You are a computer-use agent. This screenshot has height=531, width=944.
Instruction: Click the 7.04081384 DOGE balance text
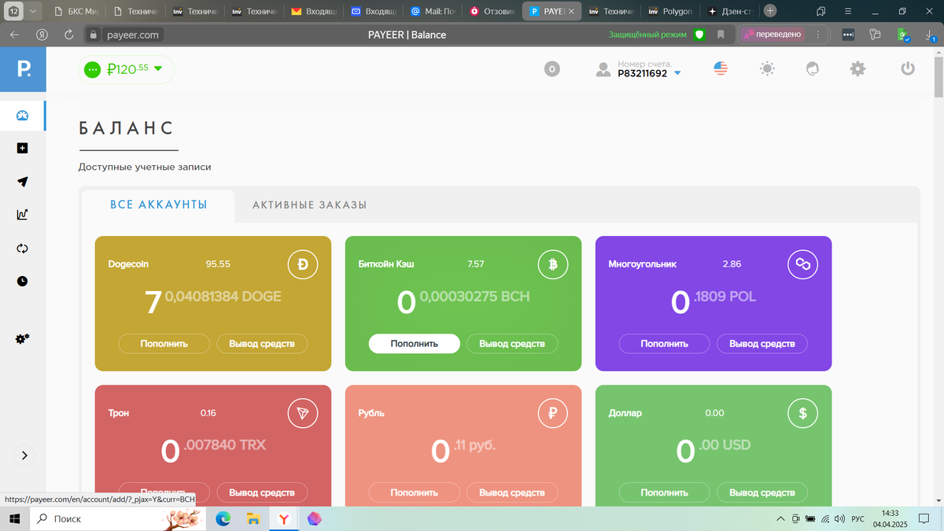tap(213, 302)
